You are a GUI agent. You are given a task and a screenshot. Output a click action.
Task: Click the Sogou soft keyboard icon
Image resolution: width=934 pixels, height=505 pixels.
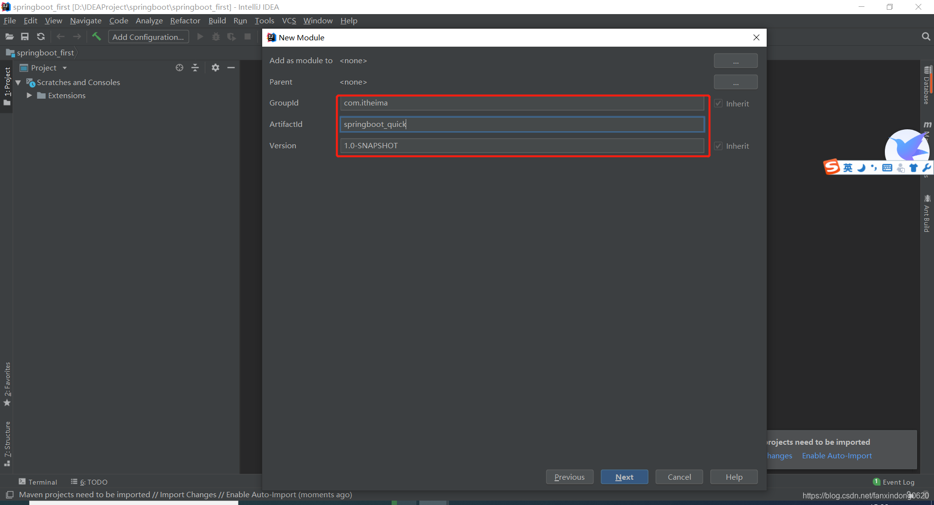[x=887, y=168]
